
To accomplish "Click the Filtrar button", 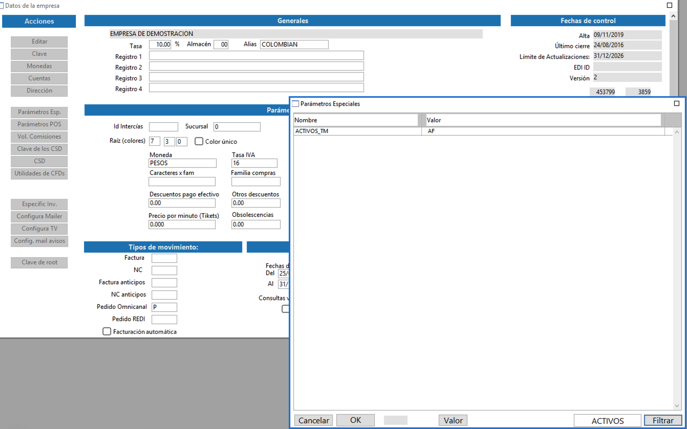I will pyautogui.click(x=663, y=420).
